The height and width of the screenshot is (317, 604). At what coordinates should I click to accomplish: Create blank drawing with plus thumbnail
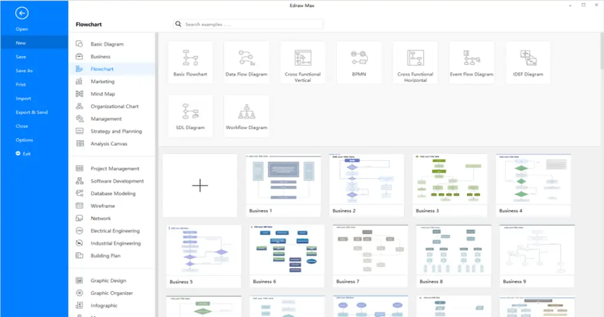point(200,186)
